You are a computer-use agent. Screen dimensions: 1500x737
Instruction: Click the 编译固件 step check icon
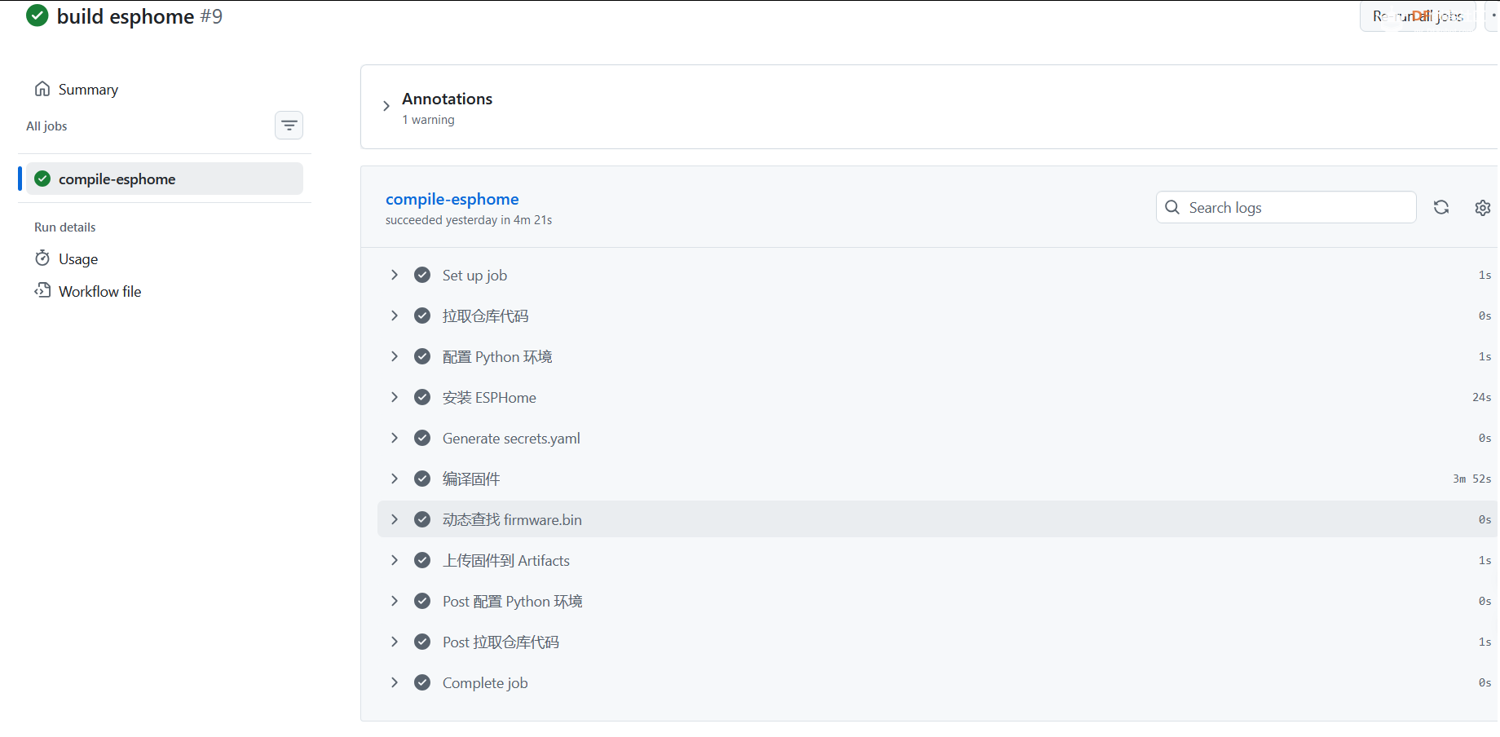422,479
